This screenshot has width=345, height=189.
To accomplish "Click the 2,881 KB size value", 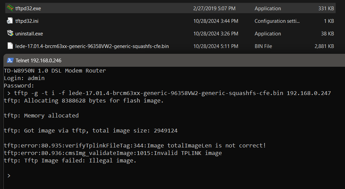I will point(324,46).
